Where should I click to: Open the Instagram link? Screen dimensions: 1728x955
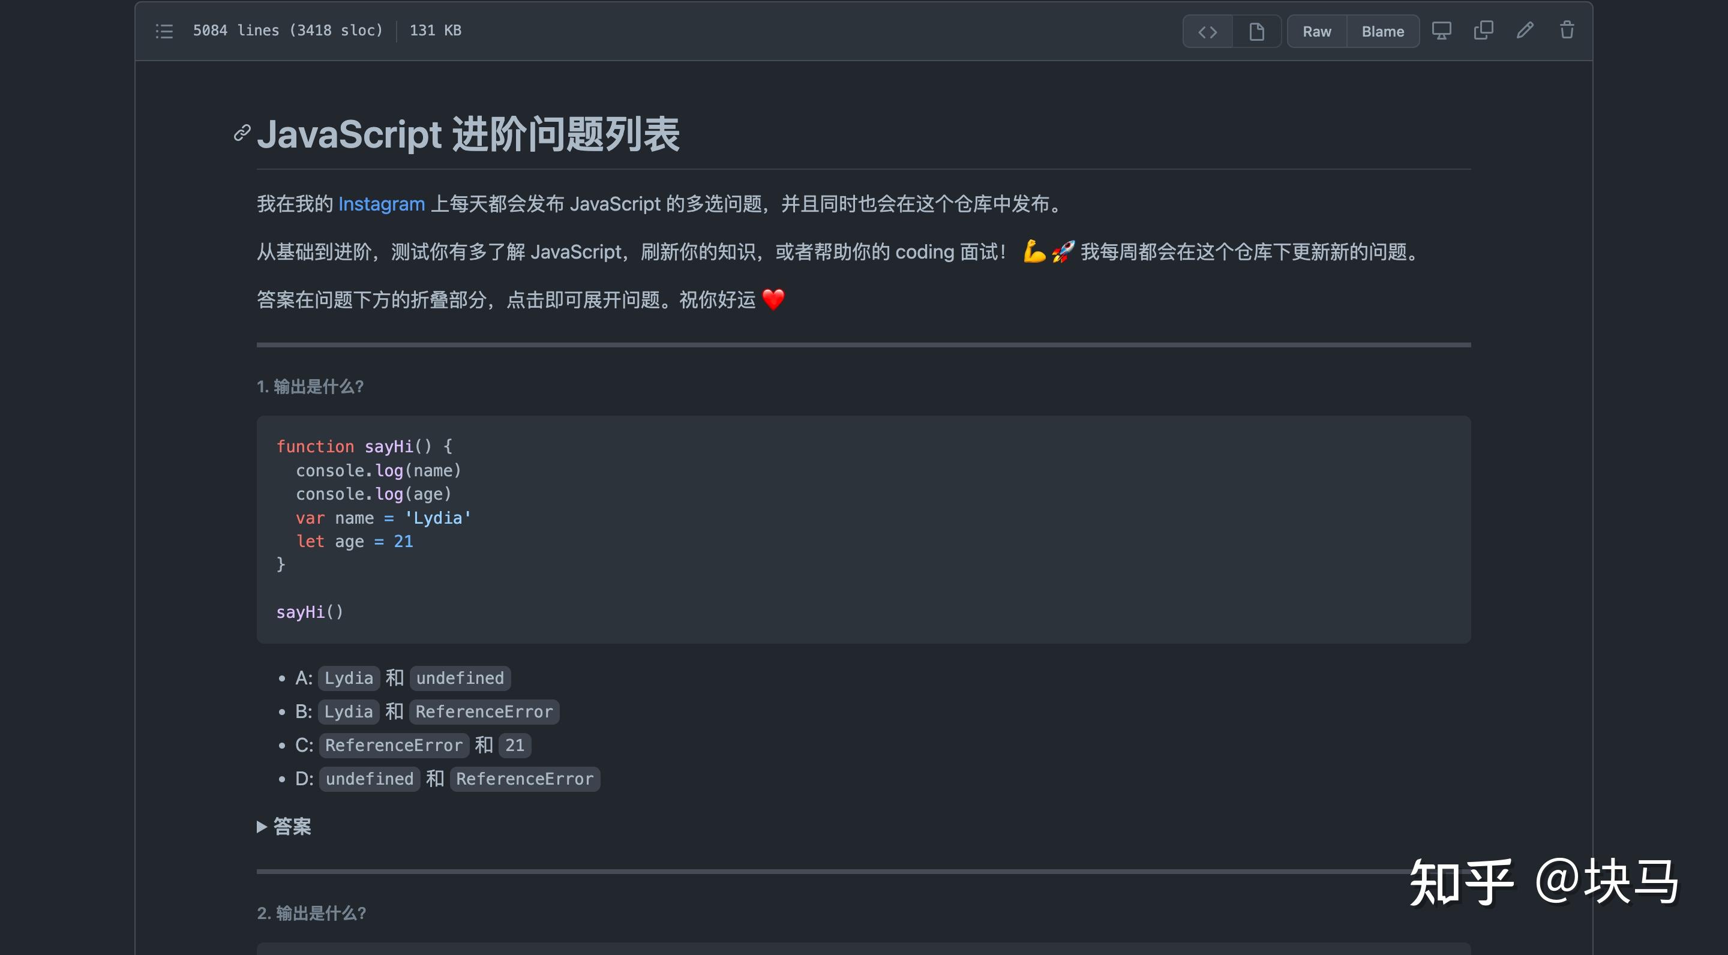pyautogui.click(x=381, y=203)
